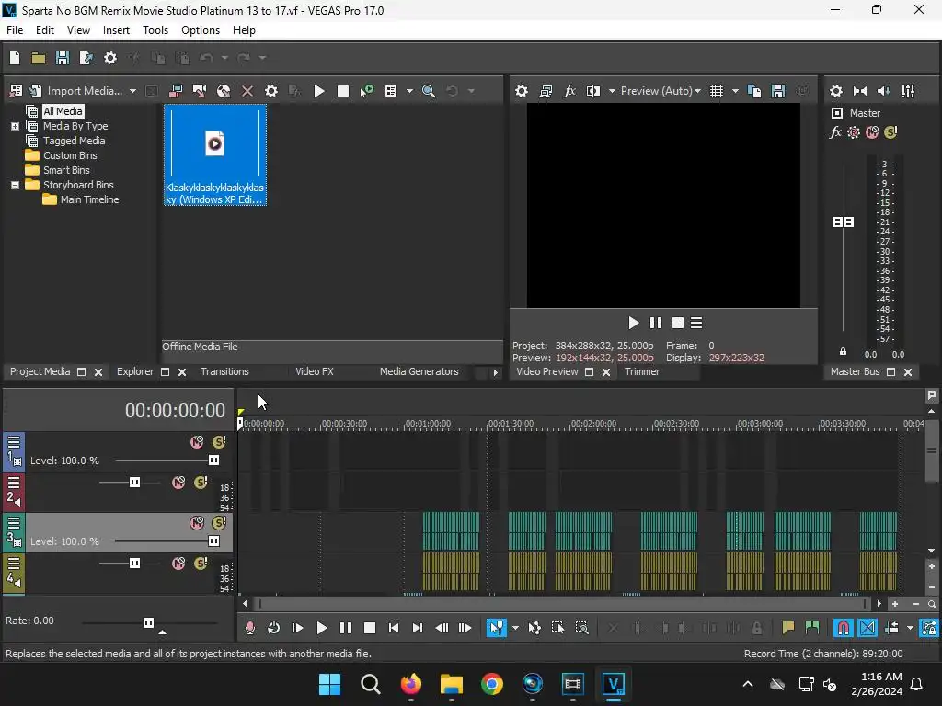Click the Search Media magnifier icon

pos(429,91)
